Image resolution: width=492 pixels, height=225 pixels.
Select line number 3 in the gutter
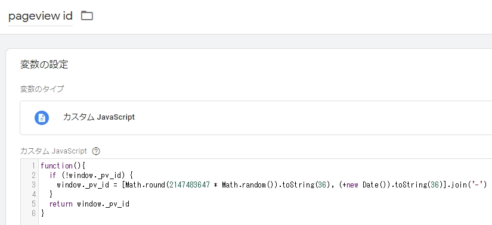click(x=33, y=185)
